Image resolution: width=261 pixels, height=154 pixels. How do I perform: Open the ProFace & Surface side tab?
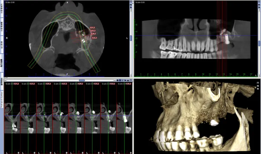(2, 100)
